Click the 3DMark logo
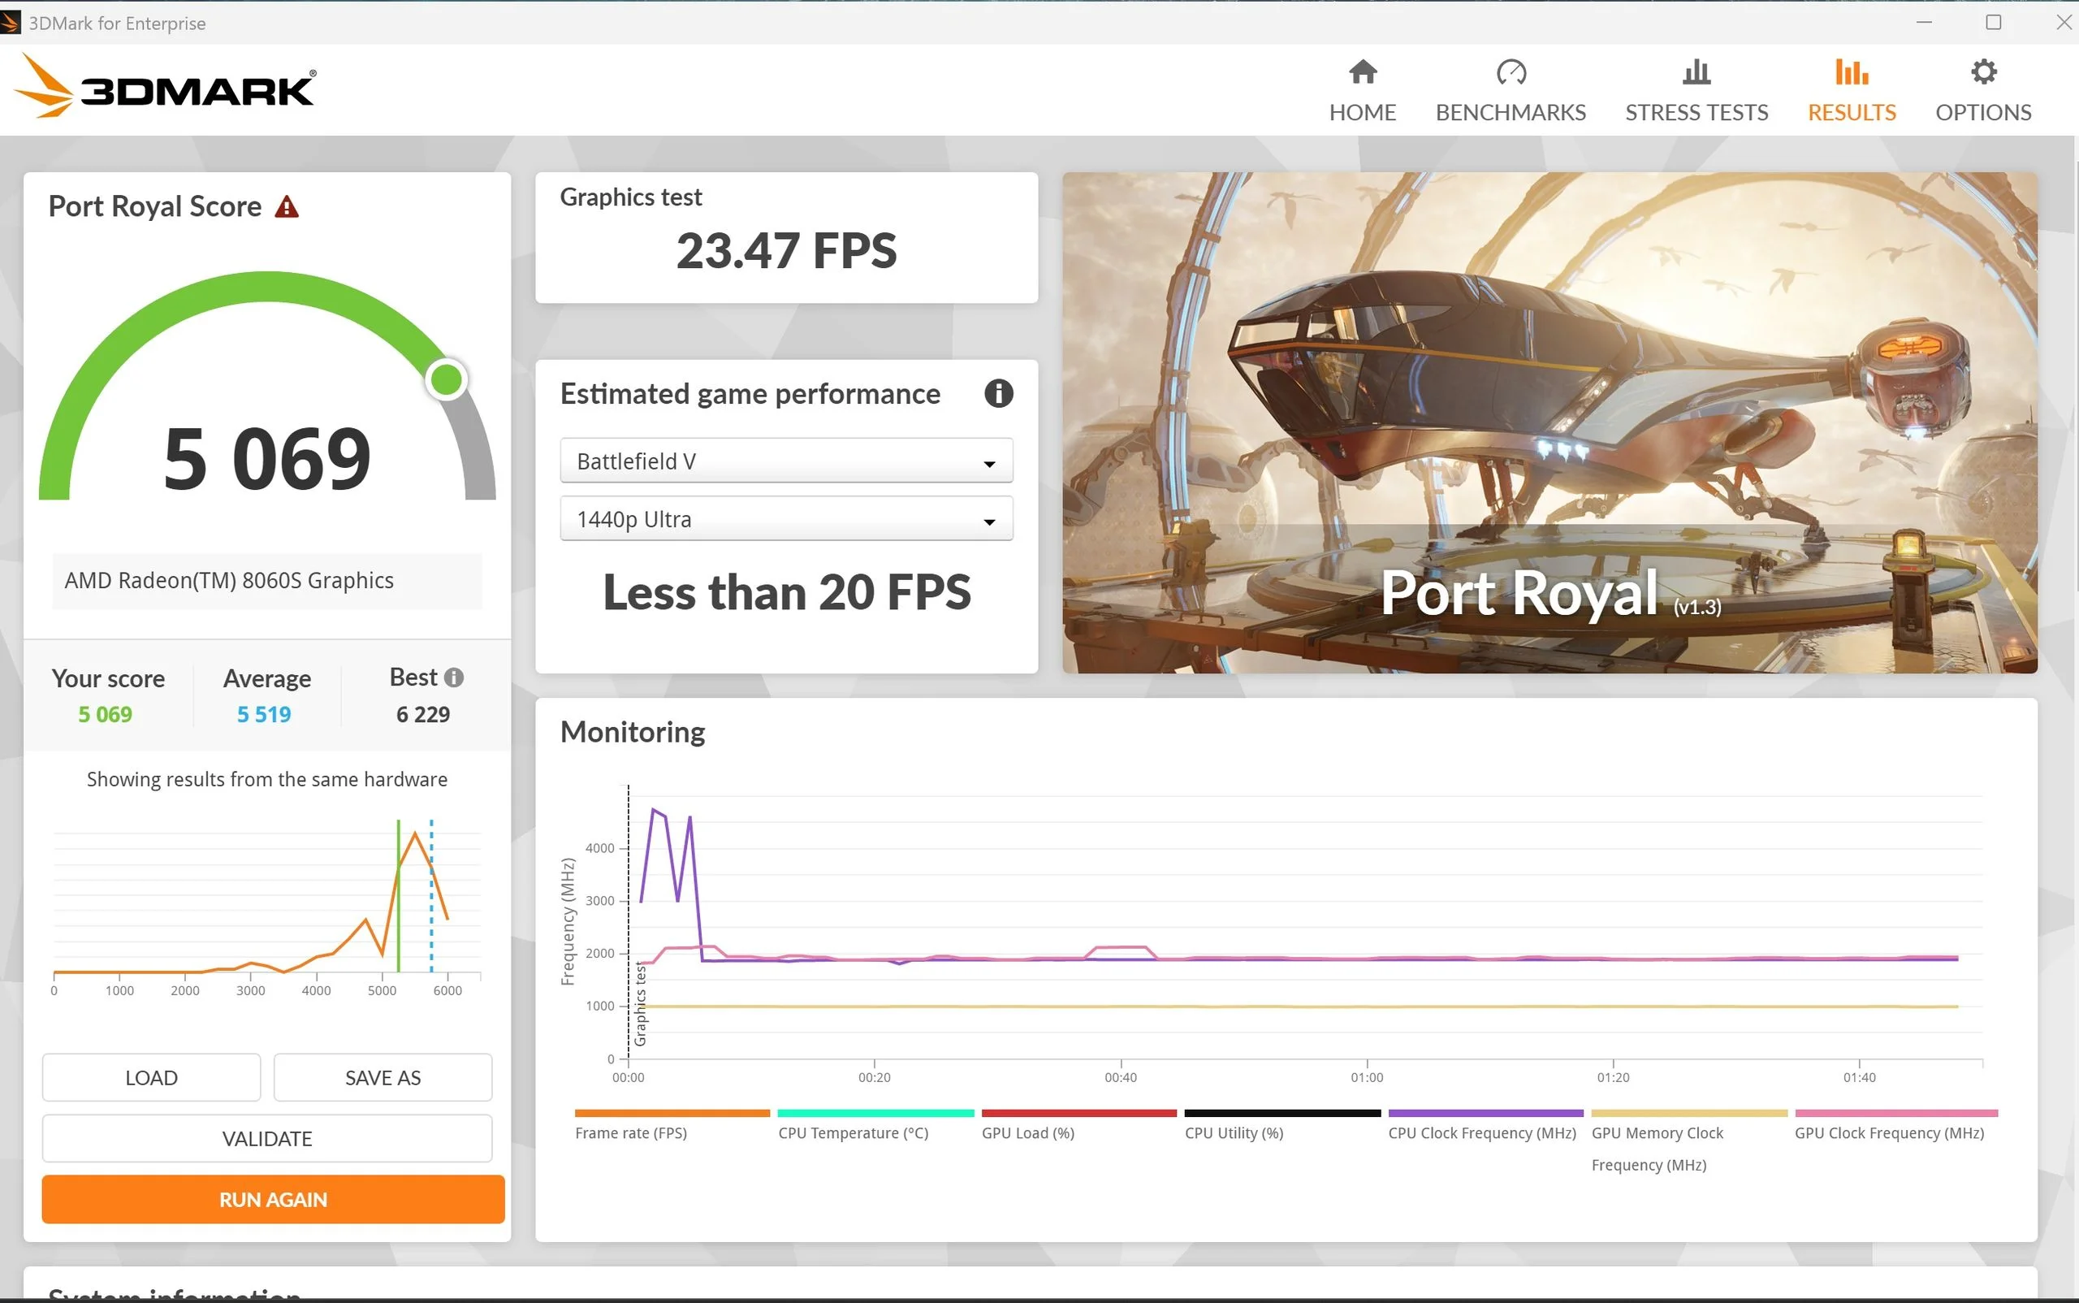The width and height of the screenshot is (2079, 1303). click(166, 87)
